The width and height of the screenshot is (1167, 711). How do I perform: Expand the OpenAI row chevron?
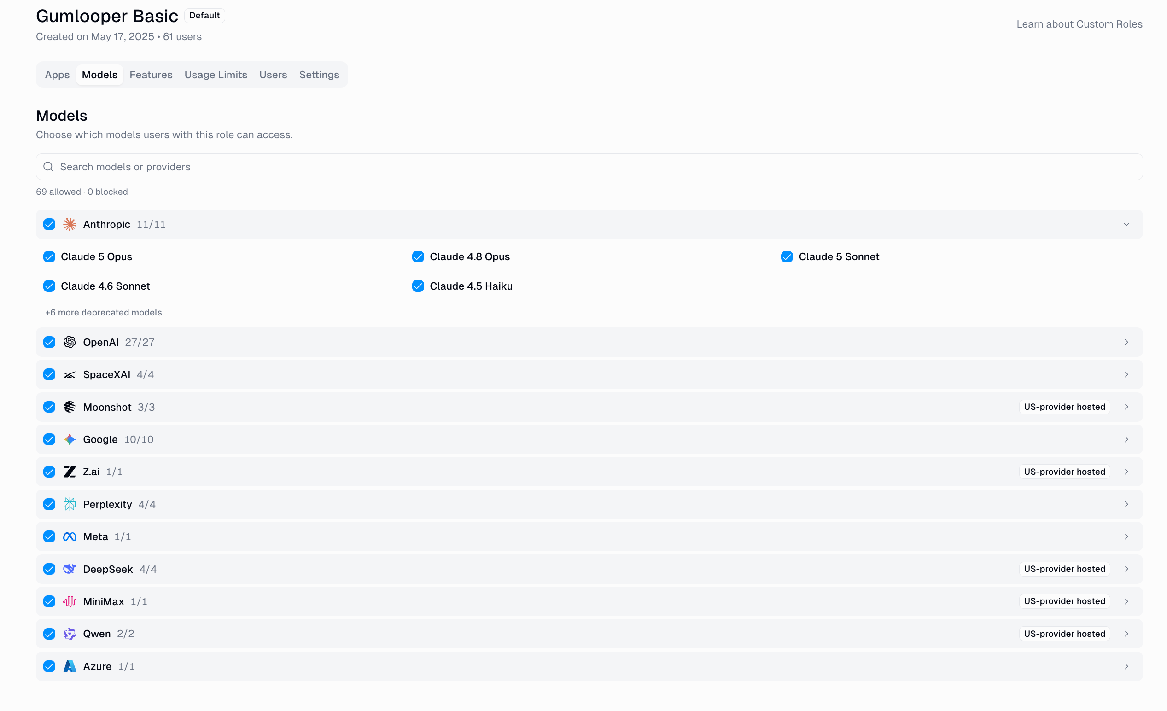click(x=1127, y=342)
